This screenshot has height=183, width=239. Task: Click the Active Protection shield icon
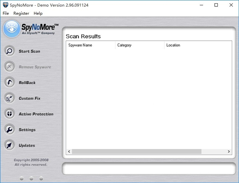click(x=10, y=114)
